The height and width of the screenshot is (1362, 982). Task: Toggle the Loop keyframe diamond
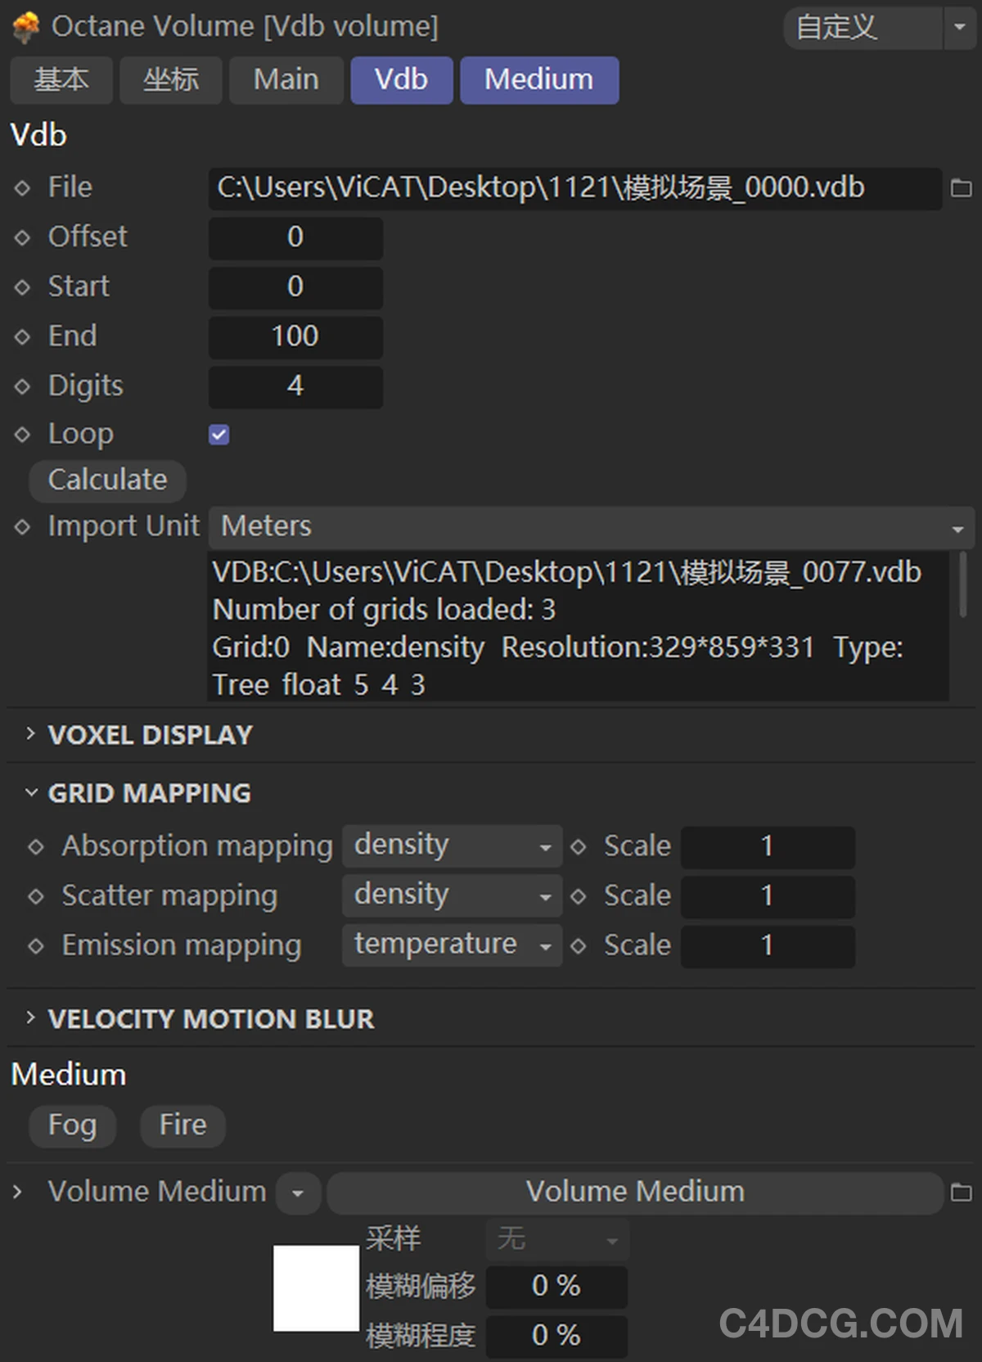coord(22,435)
